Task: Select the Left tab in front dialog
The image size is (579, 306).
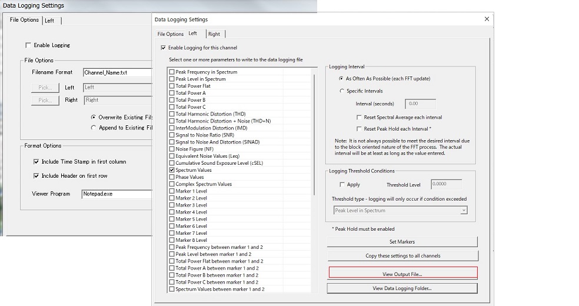Action: click(193, 33)
